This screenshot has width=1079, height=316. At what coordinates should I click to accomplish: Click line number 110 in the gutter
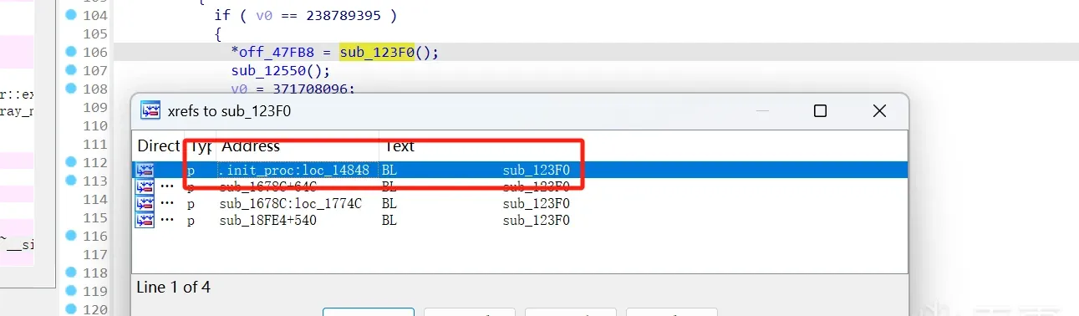(x=95, y=125)
